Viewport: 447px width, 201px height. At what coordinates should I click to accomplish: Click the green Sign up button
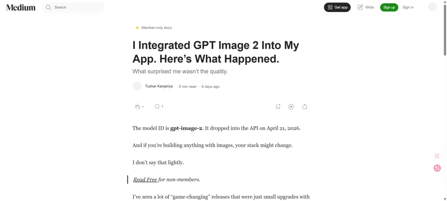389,7
